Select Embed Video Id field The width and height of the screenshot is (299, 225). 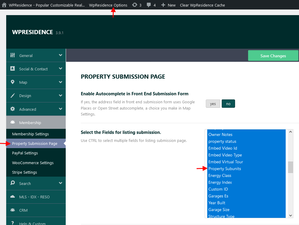(x=246, y=148)
